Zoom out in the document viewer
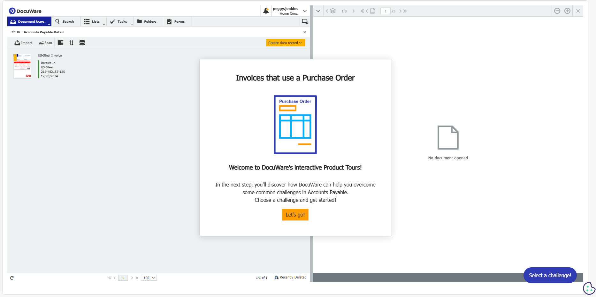596x297 pixels. coord(557,11)
